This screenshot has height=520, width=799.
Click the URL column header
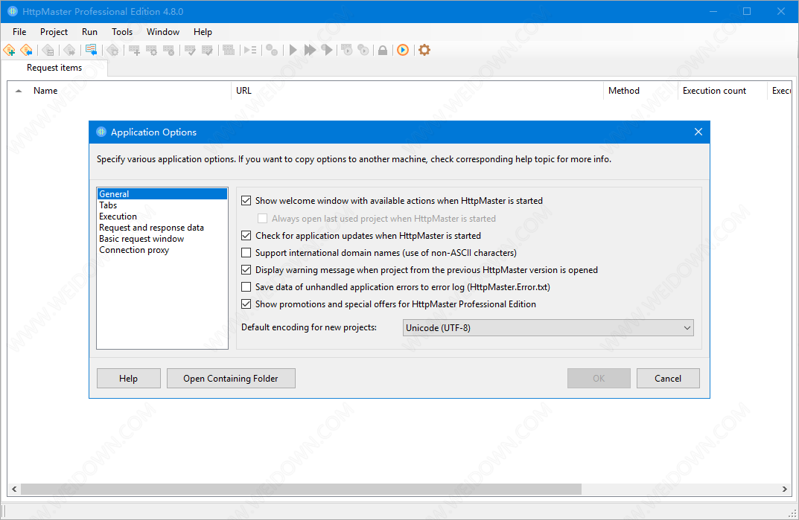(417, 91)
